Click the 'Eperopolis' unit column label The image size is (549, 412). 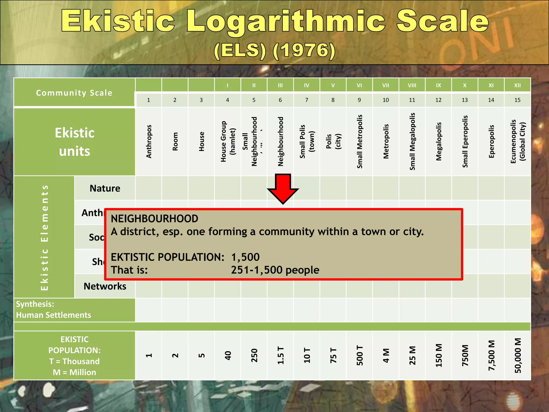tap(491, 141)
